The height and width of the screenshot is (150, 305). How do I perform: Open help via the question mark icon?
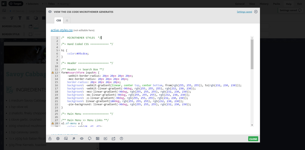pyautogui.click(x=121, y=138)
